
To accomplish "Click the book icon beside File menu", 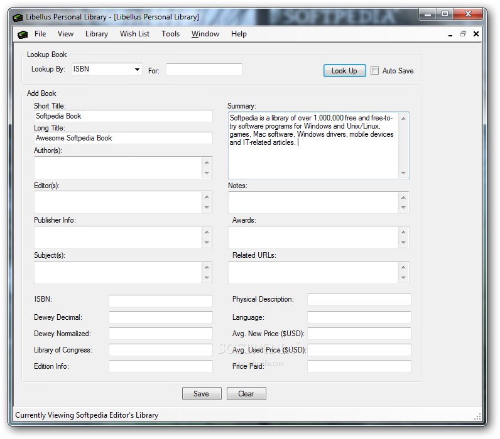I will tap(23, 34).
